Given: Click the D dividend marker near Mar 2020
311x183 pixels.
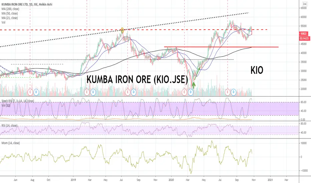Looking at the screenshot, I should click(x=191, y=92).
